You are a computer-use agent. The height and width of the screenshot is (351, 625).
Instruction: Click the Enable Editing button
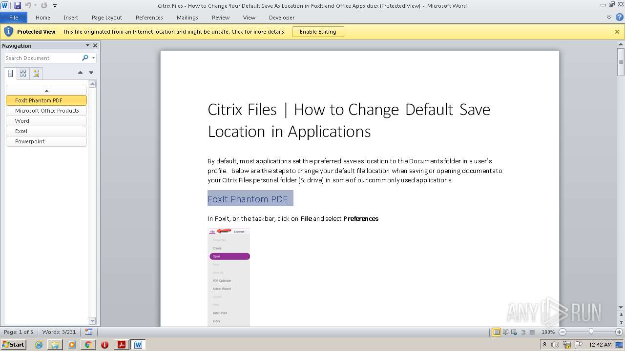(x=318, y=32)
